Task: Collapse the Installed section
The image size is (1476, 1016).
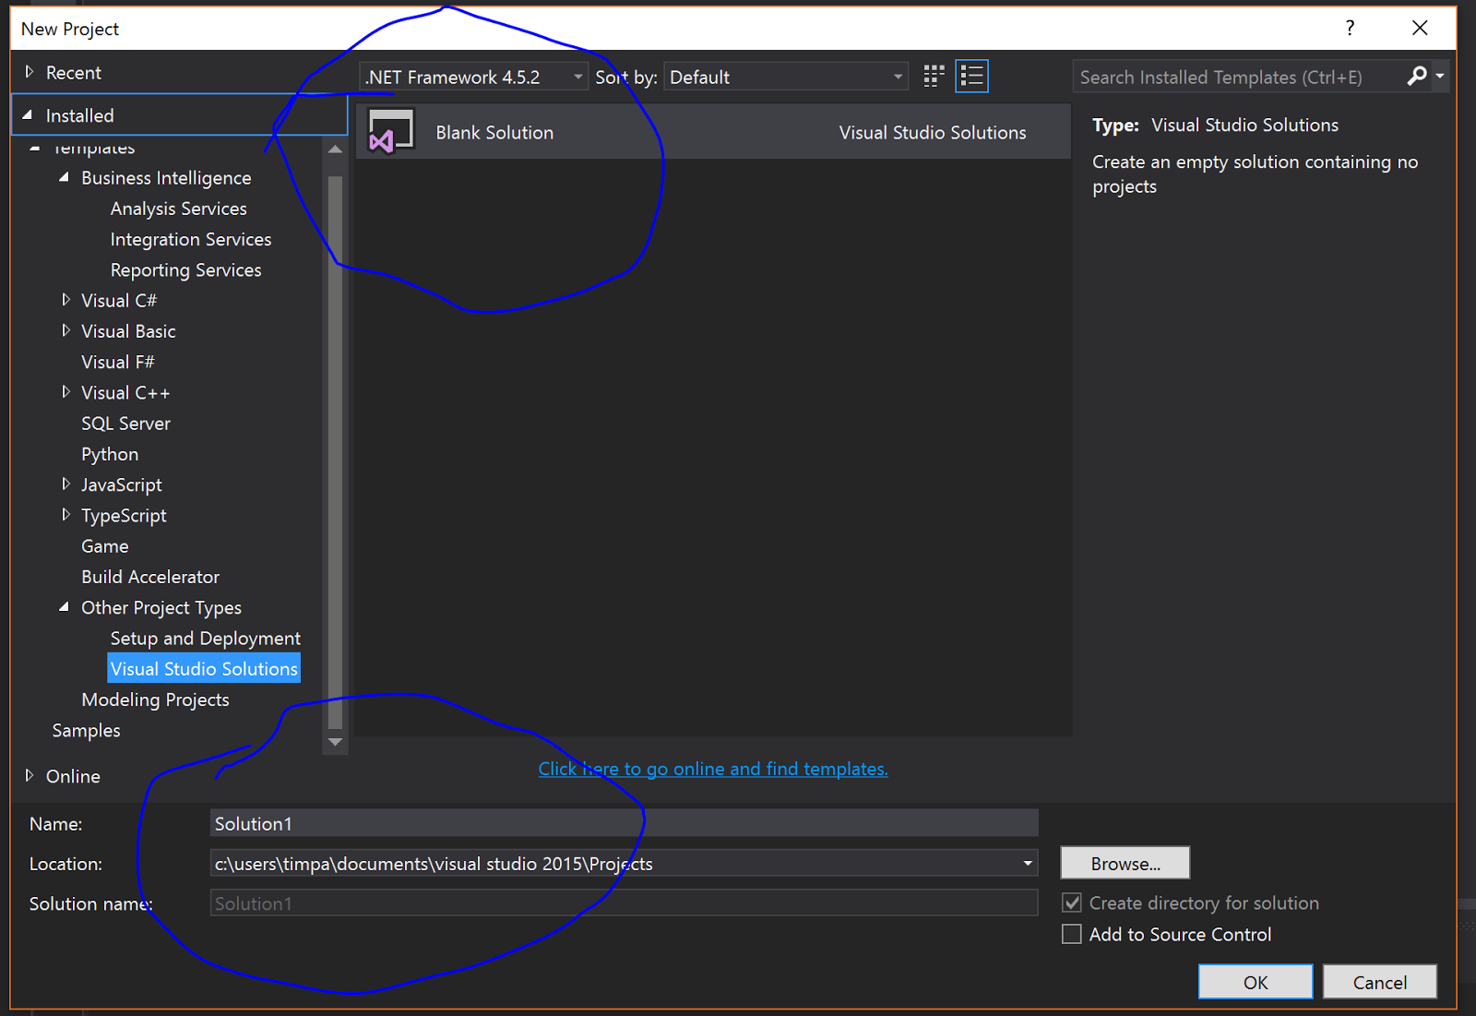Action: (x=28, y=115)
